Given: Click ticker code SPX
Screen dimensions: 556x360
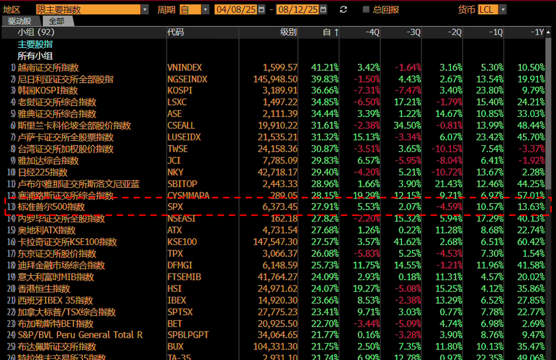Looking at the screenshot, I should click(175, 207).
